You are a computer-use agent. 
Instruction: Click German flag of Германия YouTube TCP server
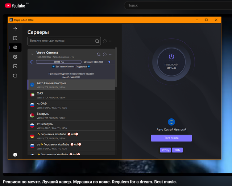click(x=32, y=136)
